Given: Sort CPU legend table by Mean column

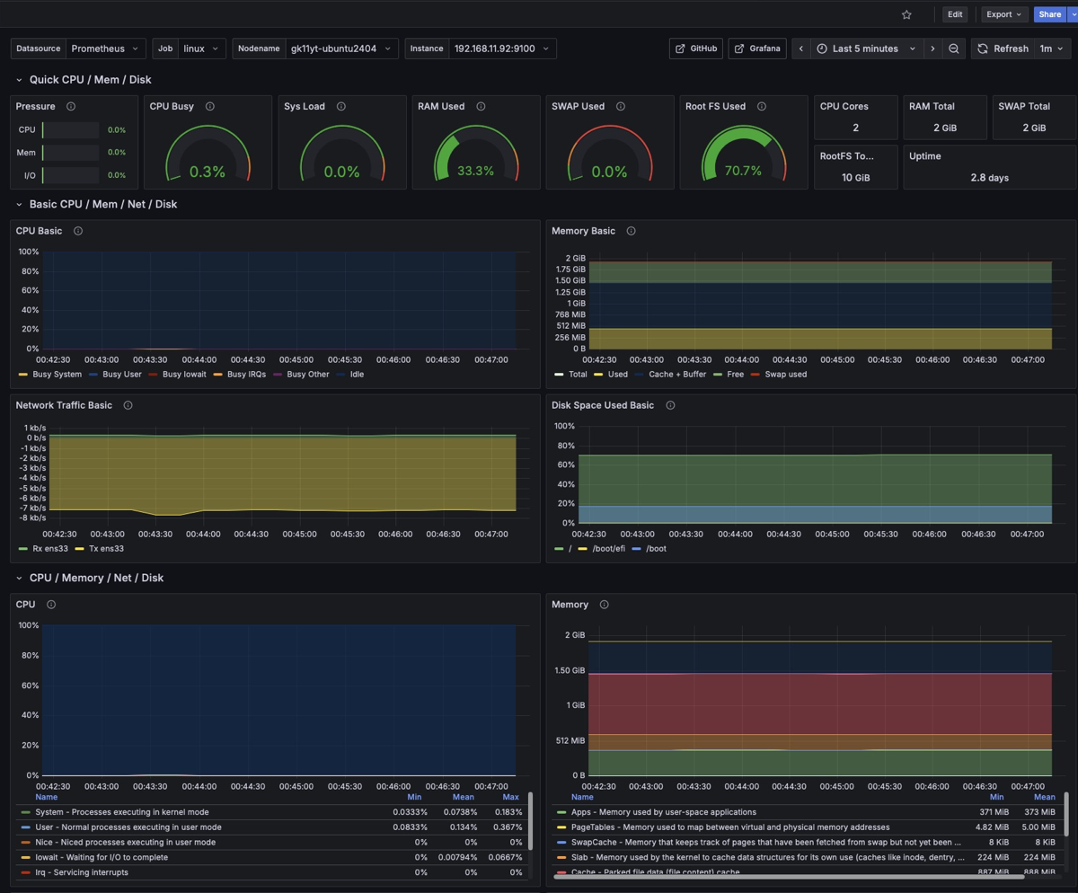Looking at the screenshot, I should click(463, 797).
